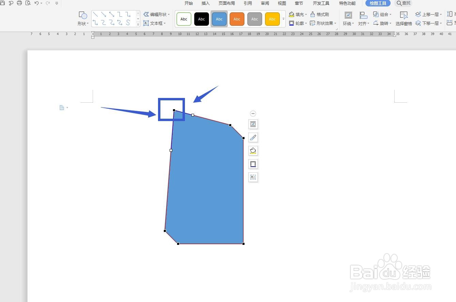Viewport: 456px width, 302px height.
Task: Select the straight line shape in gallery
Action: pyautogui.click(x=95, y=14)
